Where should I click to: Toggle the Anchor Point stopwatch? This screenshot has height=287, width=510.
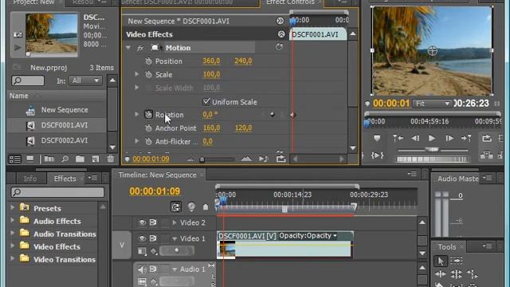point(149,128)
